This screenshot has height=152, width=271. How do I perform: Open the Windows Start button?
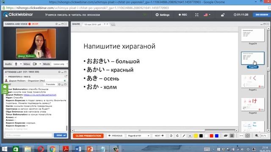tap(4, 149)
